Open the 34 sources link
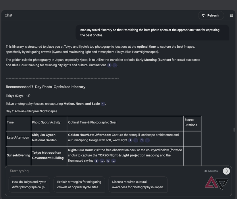The height and width of the screenshot is (199, 237). tap(211, 171)
